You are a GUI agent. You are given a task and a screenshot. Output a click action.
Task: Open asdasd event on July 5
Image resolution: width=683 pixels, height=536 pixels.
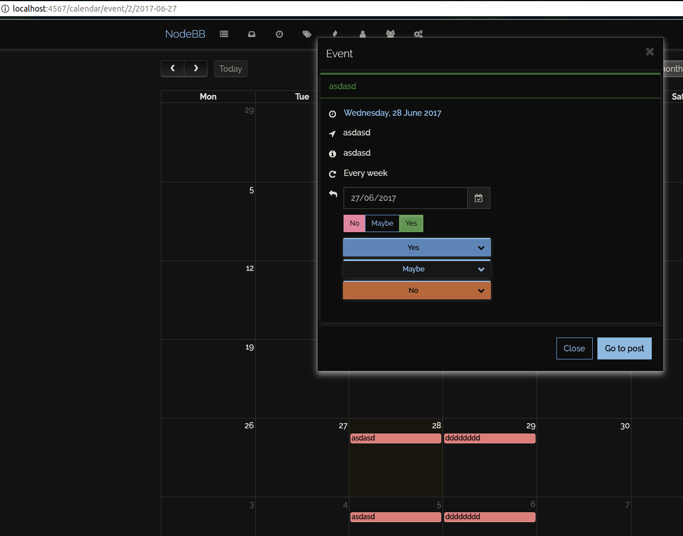pos(396,517)
